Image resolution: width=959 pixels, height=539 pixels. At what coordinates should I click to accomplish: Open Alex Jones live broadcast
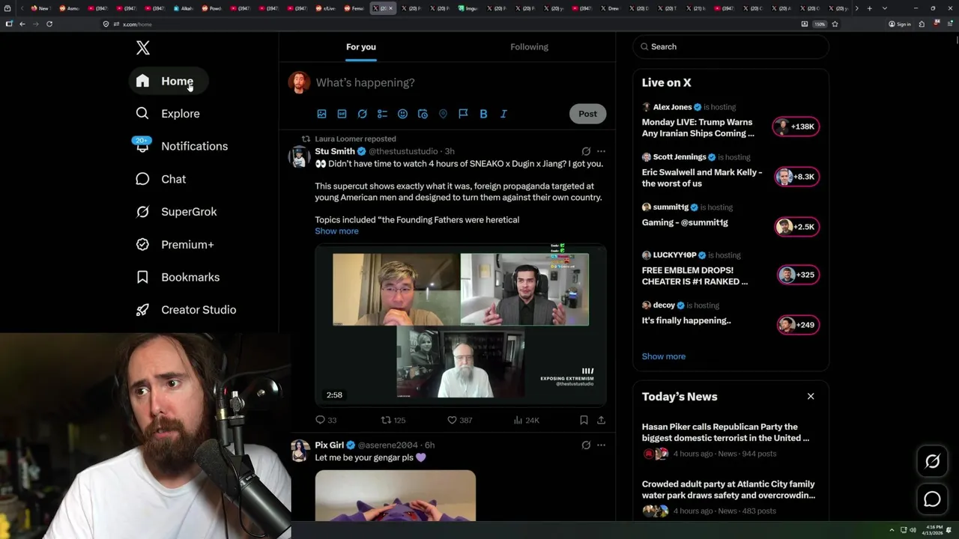point(698,128)
